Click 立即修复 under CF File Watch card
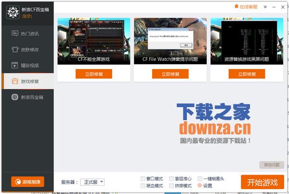This screenshot has width=289, height=194. coord(171,74)
